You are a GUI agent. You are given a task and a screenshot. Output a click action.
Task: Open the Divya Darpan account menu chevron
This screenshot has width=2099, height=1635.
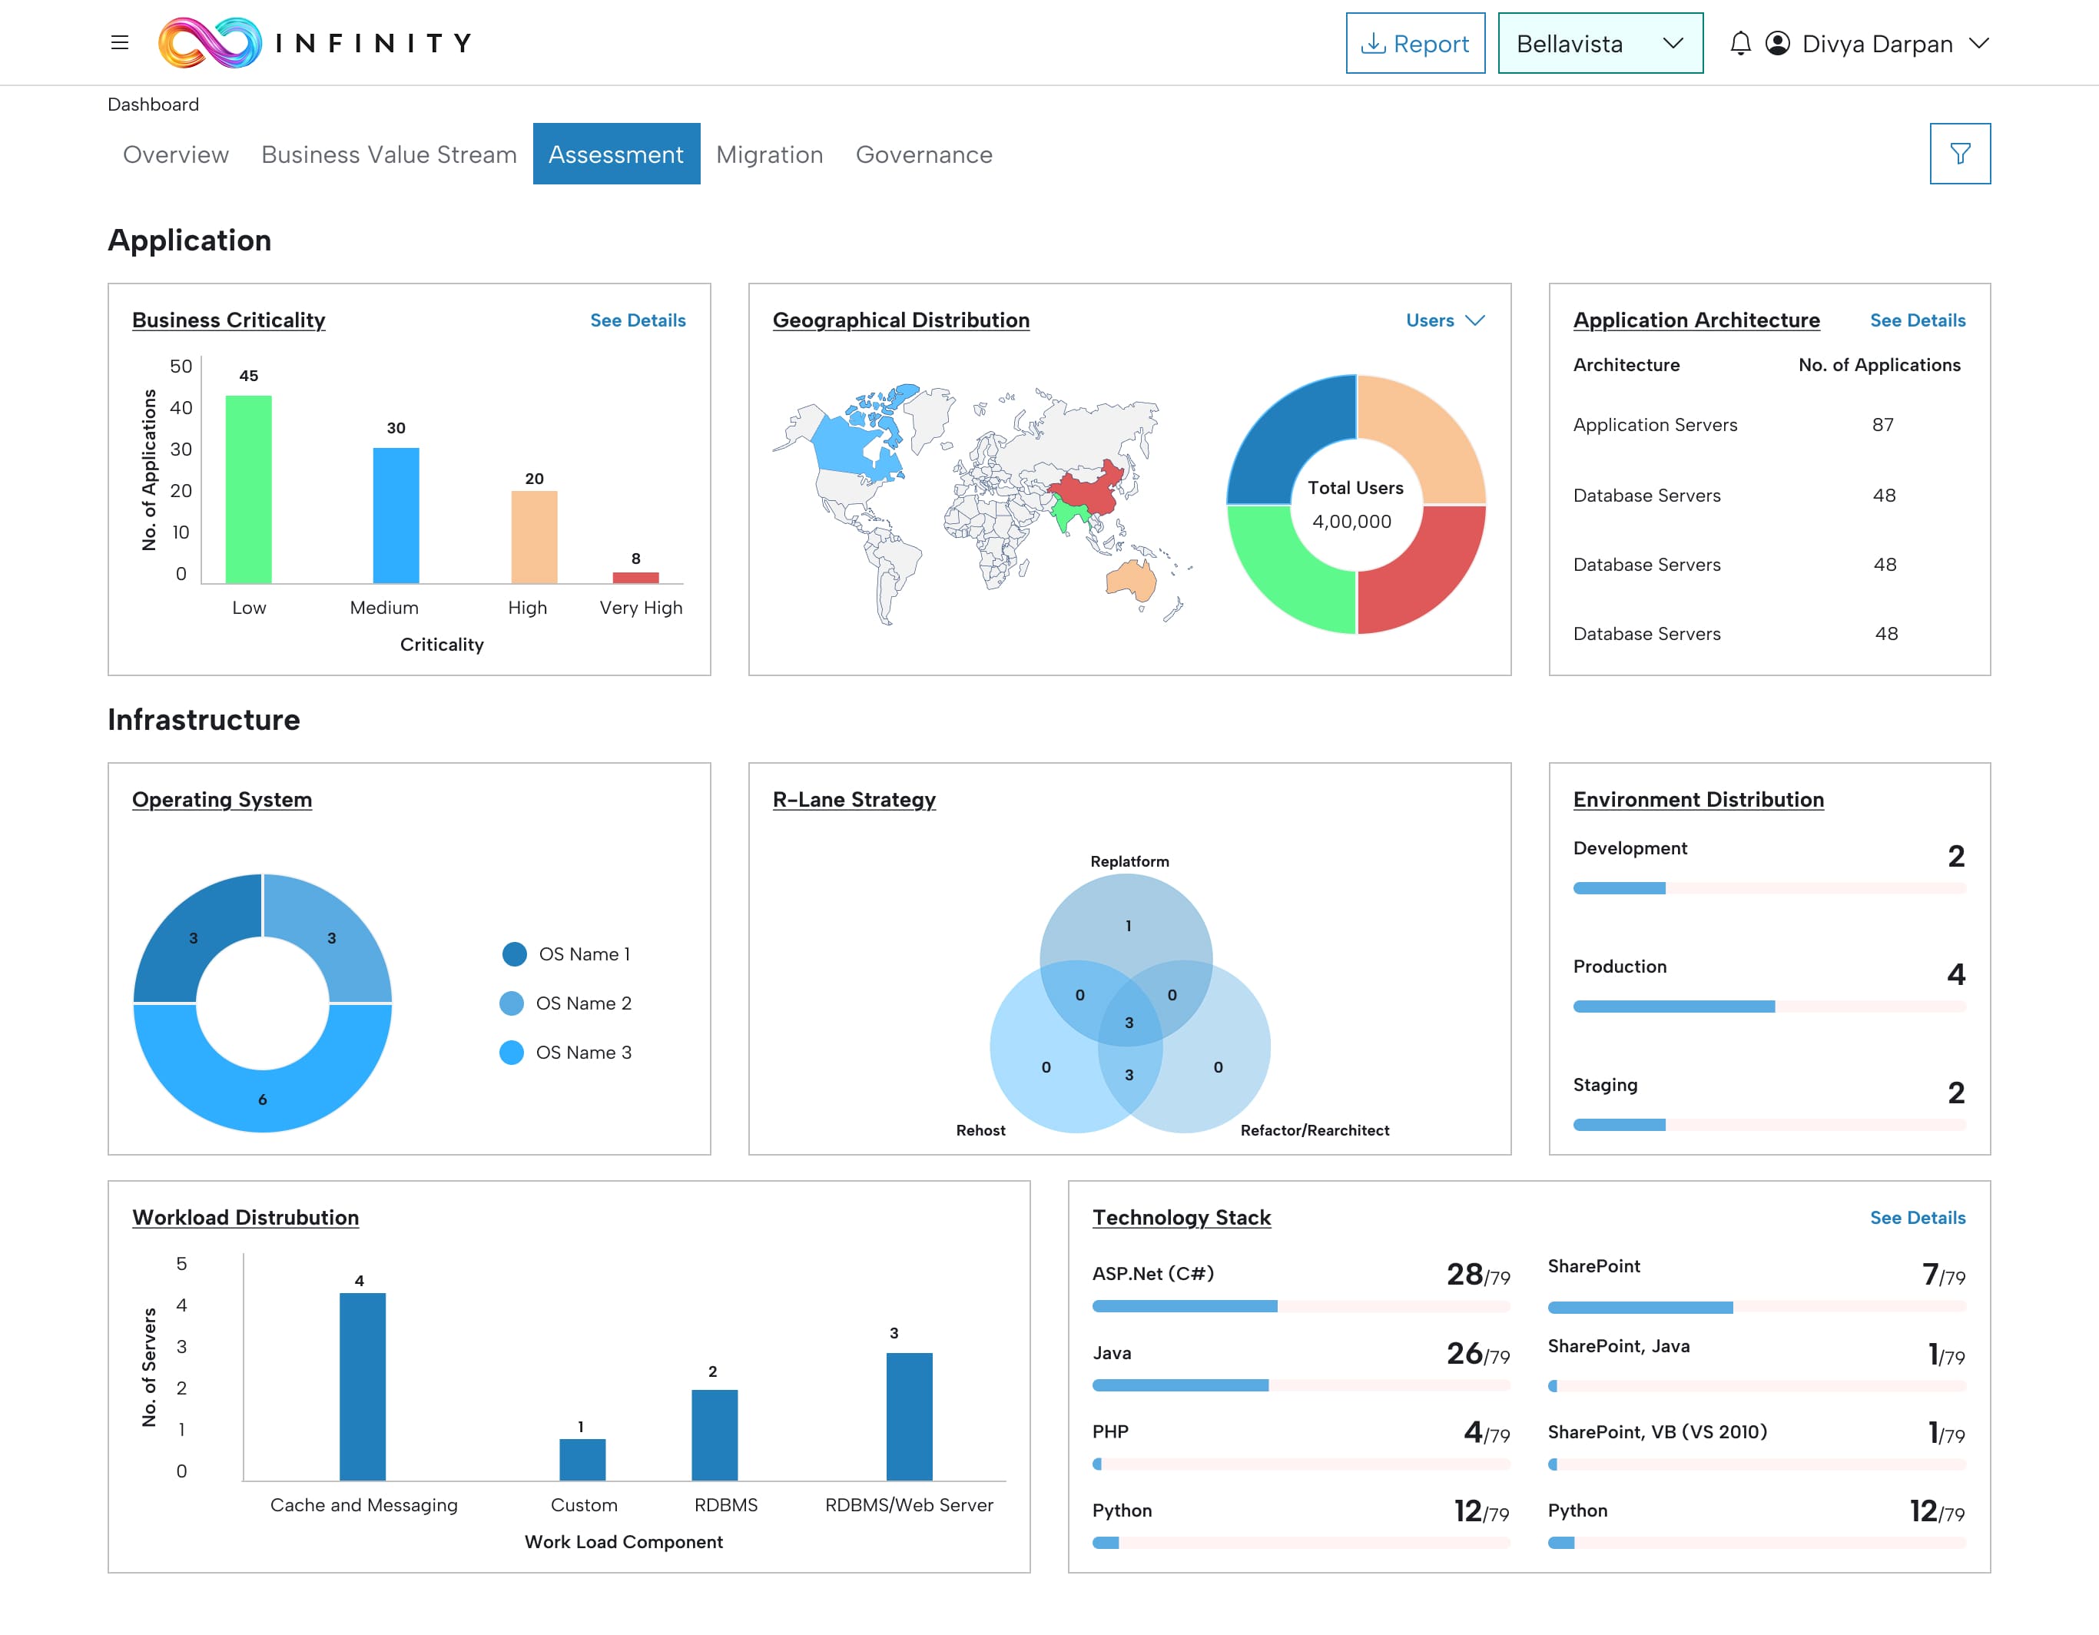[1978, 43]
